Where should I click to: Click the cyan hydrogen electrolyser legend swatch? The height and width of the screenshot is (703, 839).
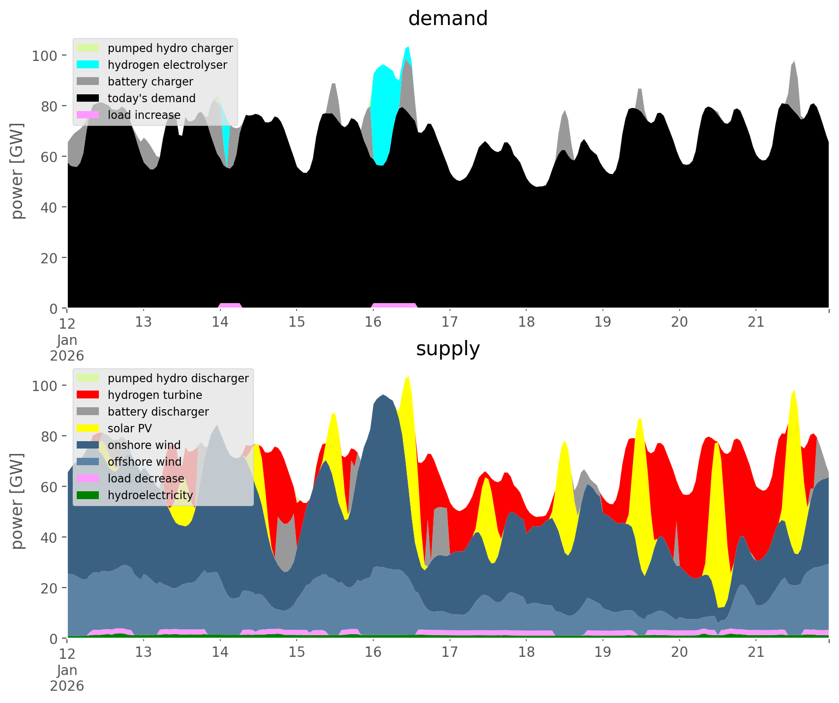click(x=88, y=65)
